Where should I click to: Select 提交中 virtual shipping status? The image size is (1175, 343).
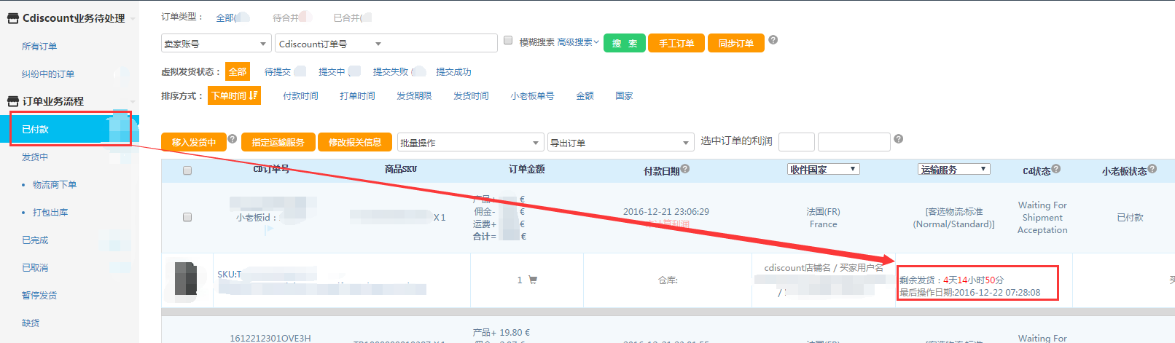(332, 71)
